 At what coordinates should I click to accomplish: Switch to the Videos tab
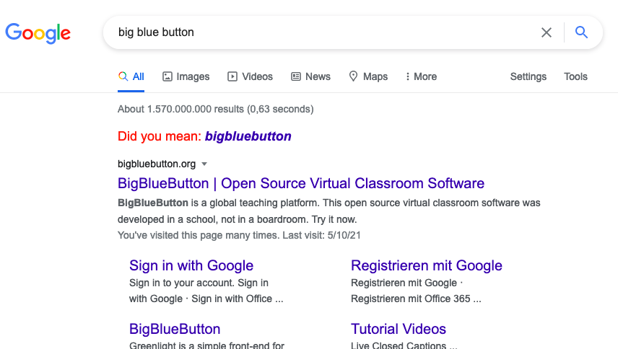pyautogui.click(x=250, y=76)
